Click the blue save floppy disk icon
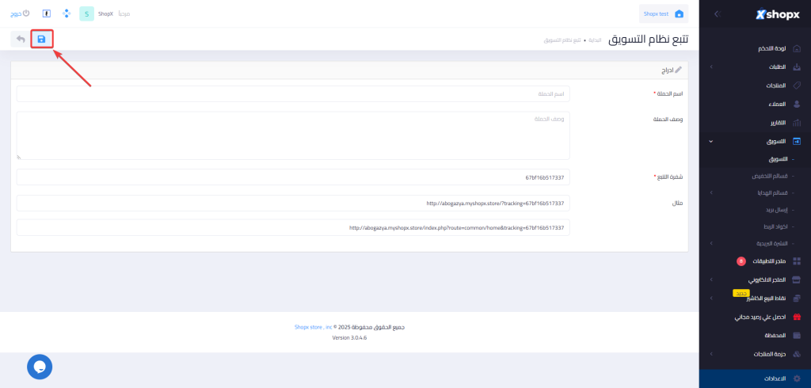This screenshot has height=388, width=811. click(x=41, y=39)
